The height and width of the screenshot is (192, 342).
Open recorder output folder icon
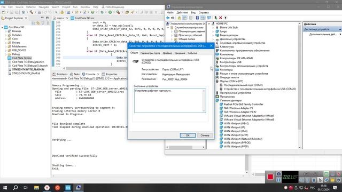(332, 180)
